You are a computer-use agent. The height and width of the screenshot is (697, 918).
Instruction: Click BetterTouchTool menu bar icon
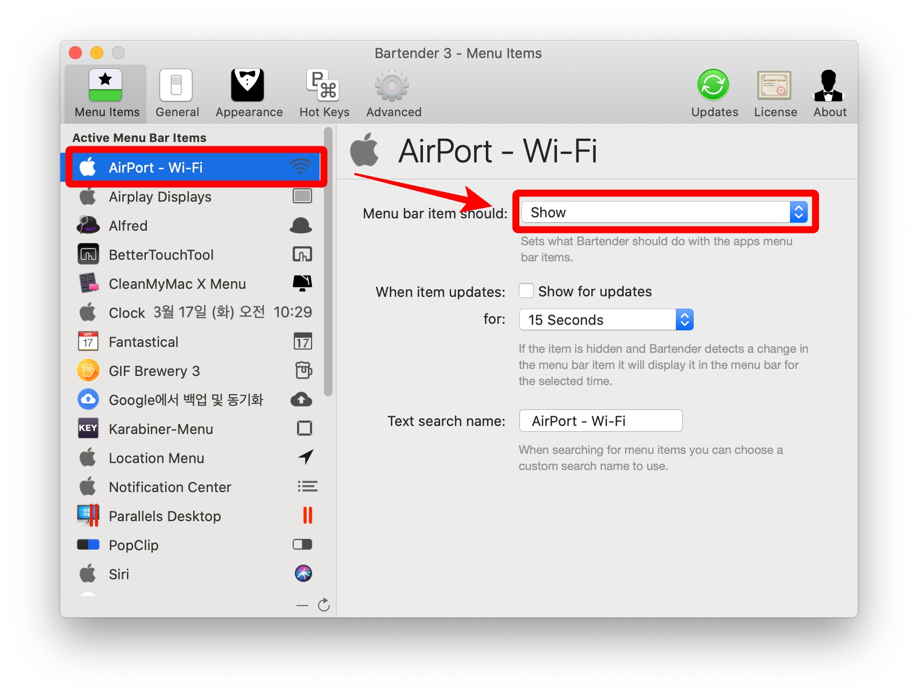click(302, 254)
